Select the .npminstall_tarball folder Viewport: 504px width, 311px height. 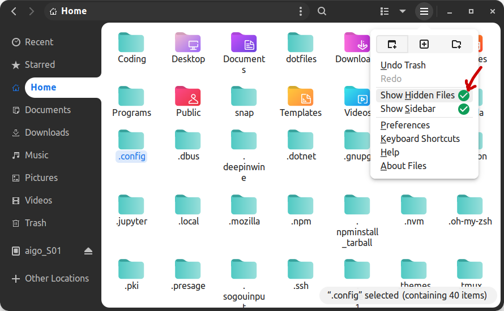[x=357, y=205]
